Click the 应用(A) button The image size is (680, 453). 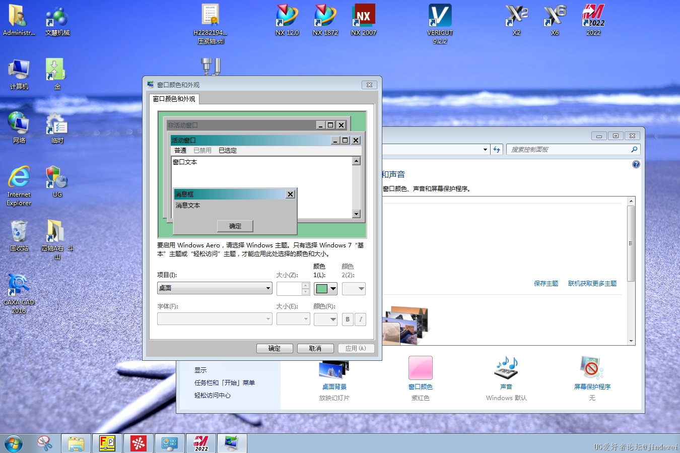(356, 348)
